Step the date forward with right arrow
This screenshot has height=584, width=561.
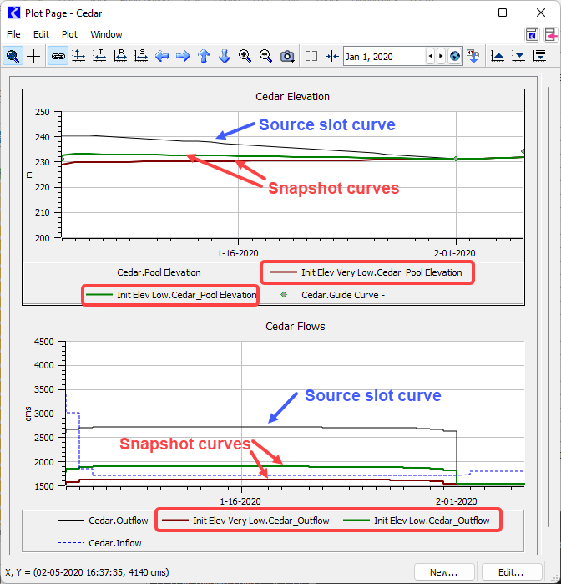(442, 56)
